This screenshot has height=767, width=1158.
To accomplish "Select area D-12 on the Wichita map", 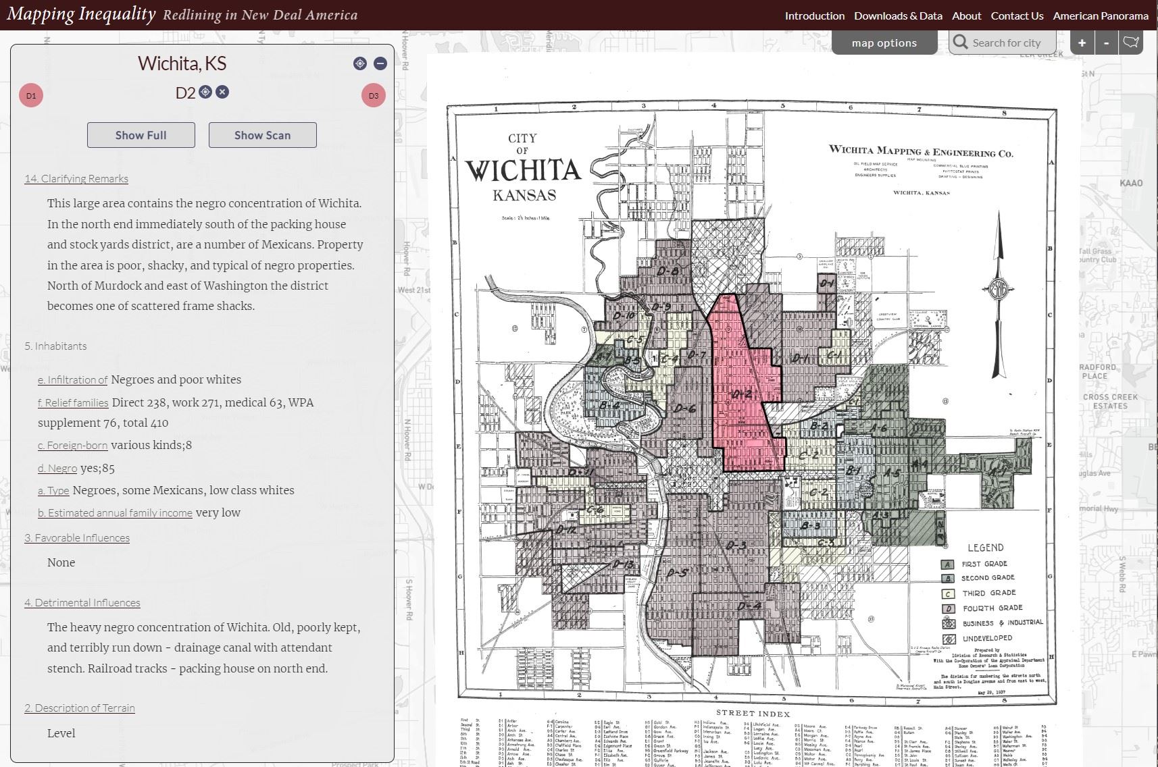I will point(566,529).
